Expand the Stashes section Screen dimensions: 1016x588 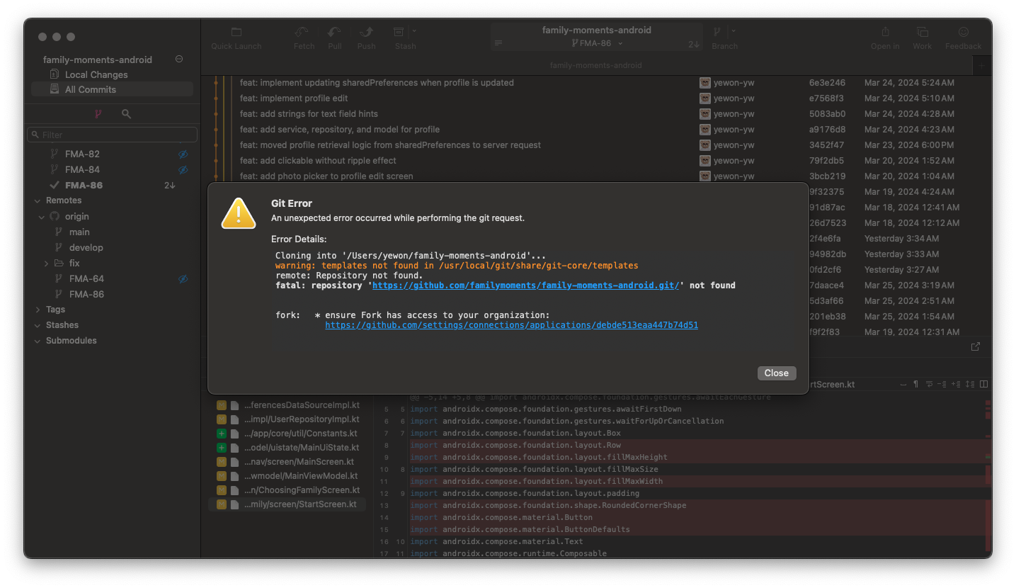coord(38,325)
